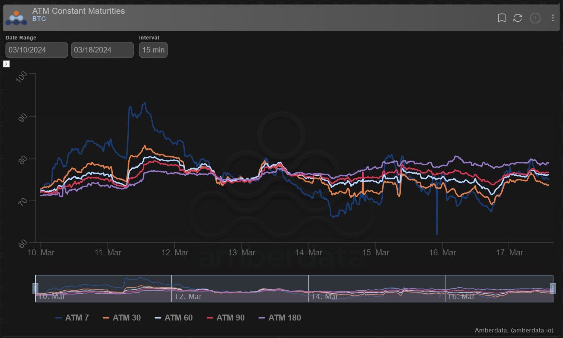Open end date 03/18/2024 picker

(x=102, y=50)
